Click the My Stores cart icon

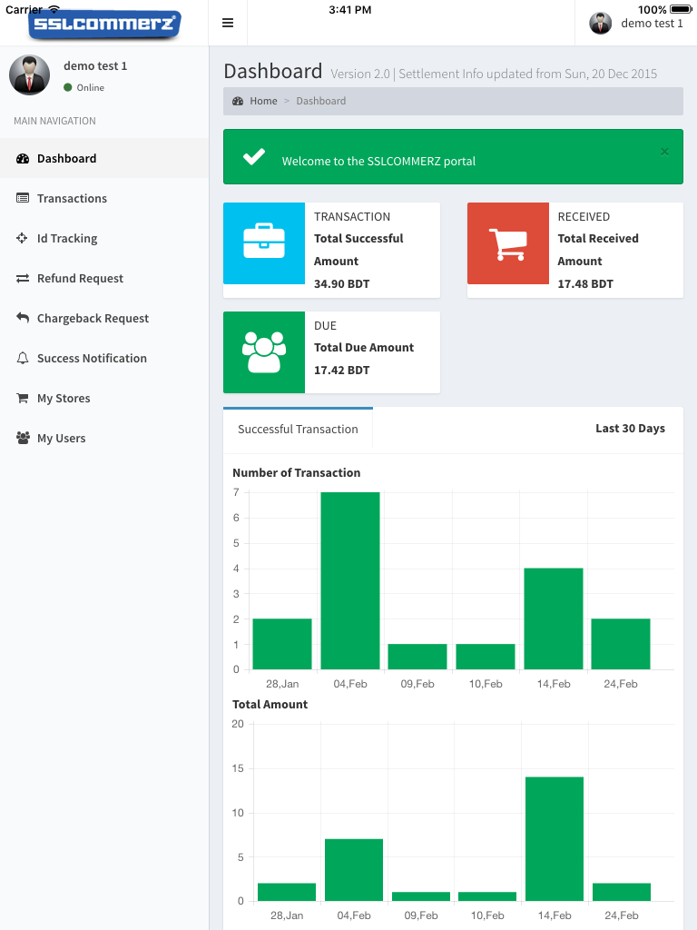click(23, 398)
